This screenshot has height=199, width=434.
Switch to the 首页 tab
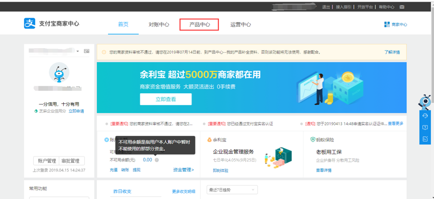[123, 25]
